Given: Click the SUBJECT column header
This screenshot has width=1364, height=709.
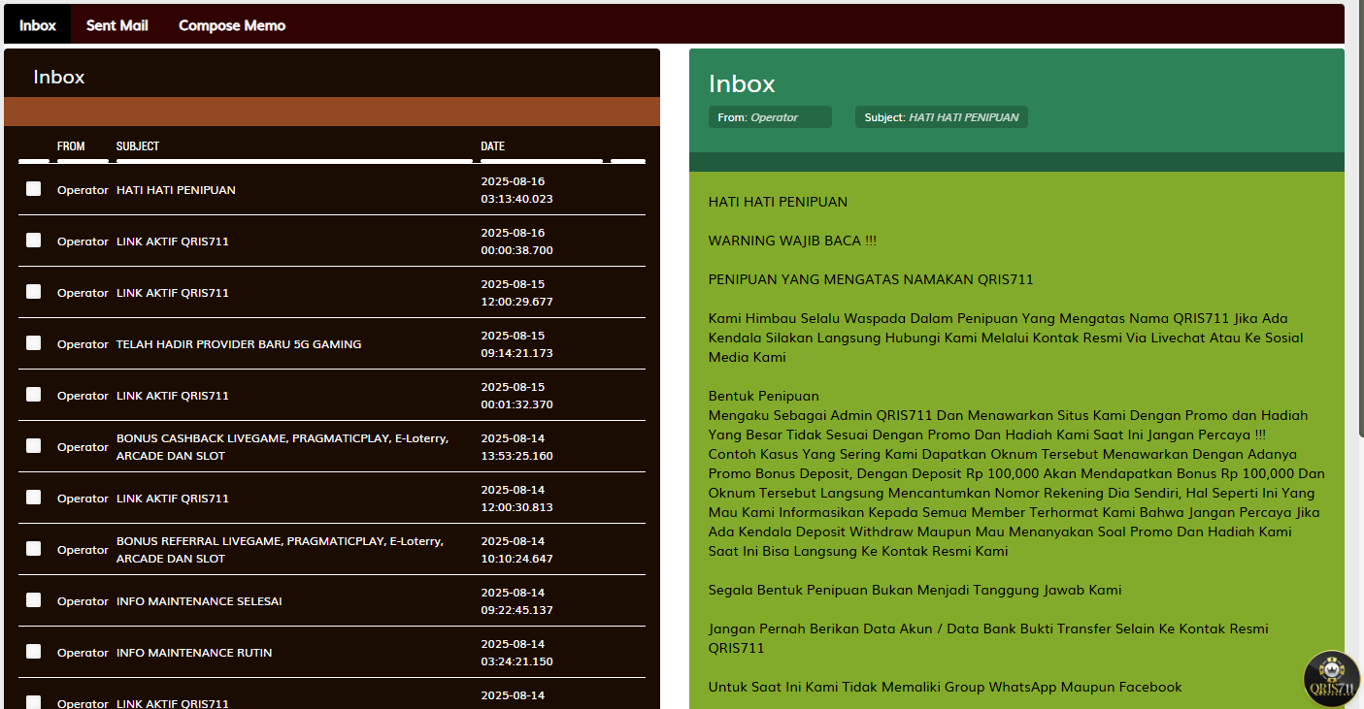Looking at the screenshot, I should pyautogui.click(x=138, y=146).
